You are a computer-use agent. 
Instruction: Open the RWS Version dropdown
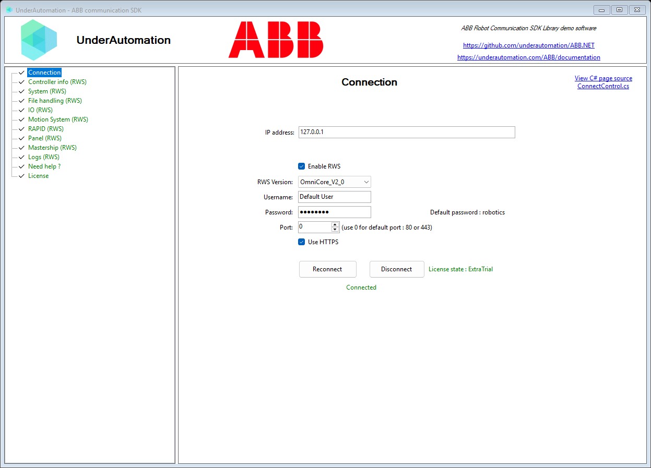tap(335, 182)
